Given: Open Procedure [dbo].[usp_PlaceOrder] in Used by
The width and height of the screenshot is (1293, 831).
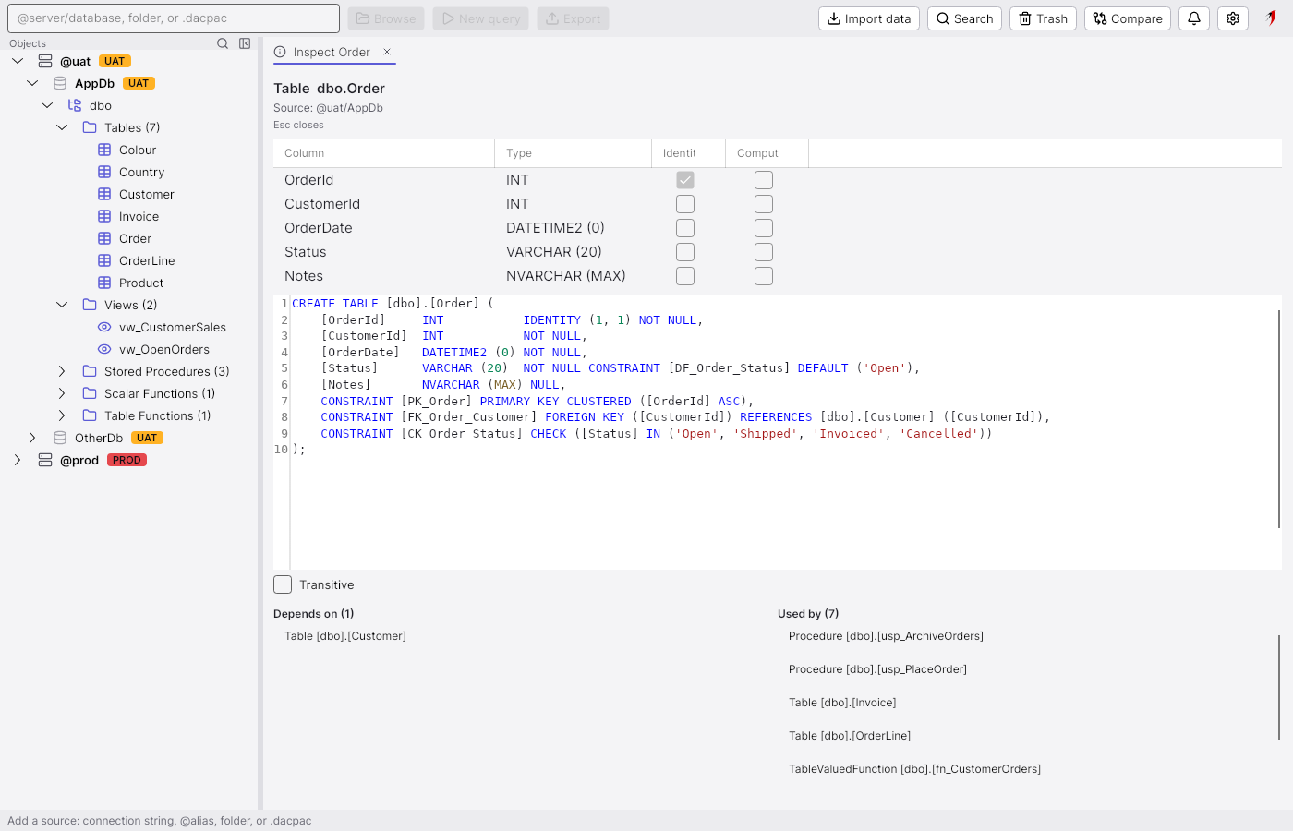Looking at the screenshot, I should 877,669.
